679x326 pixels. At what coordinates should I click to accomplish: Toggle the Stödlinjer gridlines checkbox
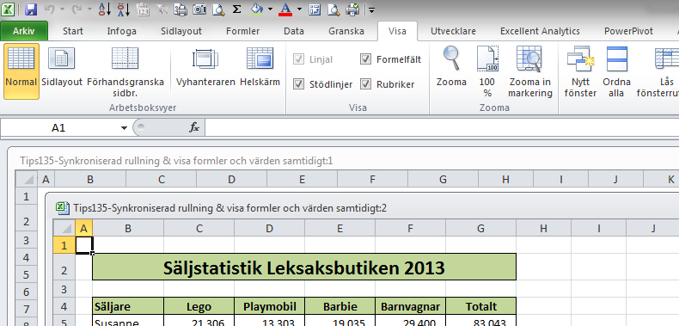298,84
